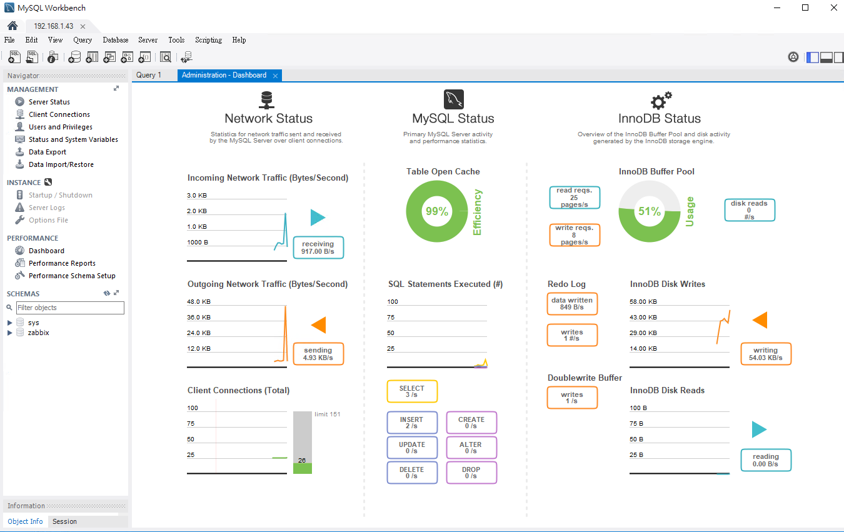This screenshot has height=532, width=844.
Task: Expand the MANAGEMENT section to full view
Action: (x=116, y=89)
